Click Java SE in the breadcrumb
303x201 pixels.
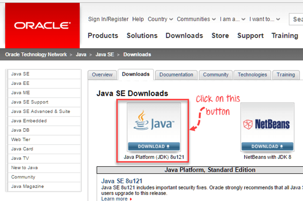click(105, 54)
